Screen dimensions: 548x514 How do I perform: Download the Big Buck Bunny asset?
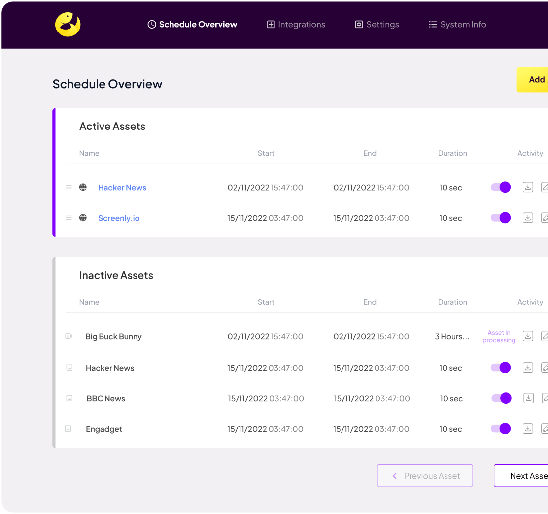point(528,336)
